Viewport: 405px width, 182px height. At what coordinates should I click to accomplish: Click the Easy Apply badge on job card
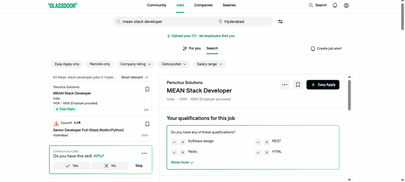click(65, 109)
